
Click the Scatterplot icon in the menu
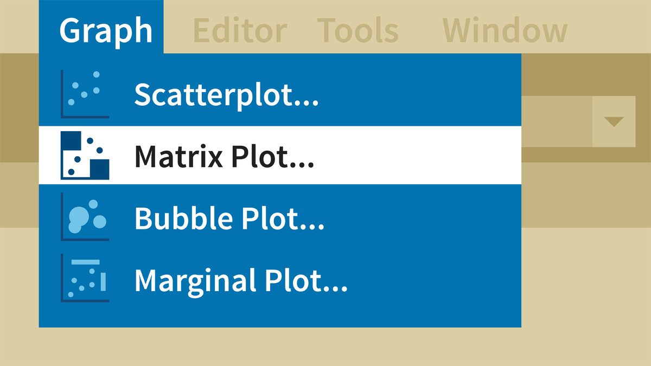[85, 94]
